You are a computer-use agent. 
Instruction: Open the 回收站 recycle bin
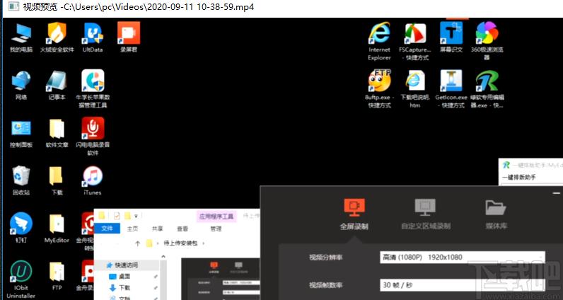[x=21, y=180]
